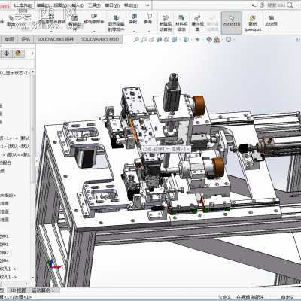Switch to SOLIDWORKS Plugins tab
The width and height of the screenshot is (301, 301).
[x=56, y=39]
